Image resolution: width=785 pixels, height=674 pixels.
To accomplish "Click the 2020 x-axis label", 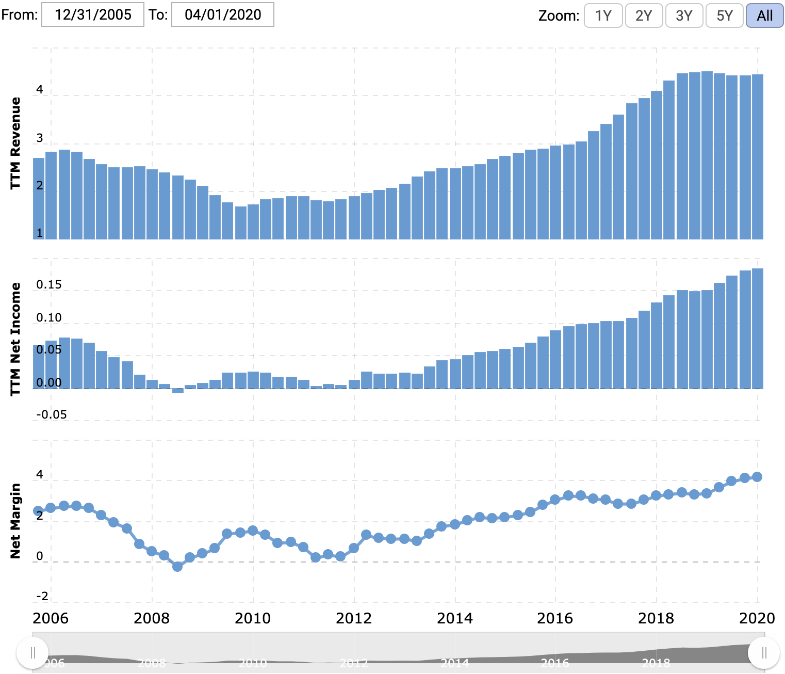I will [757, 618].
